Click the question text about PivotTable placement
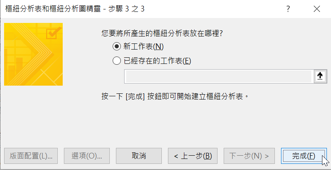The height and width of the screenshot is (170, 331). point(162,33)
